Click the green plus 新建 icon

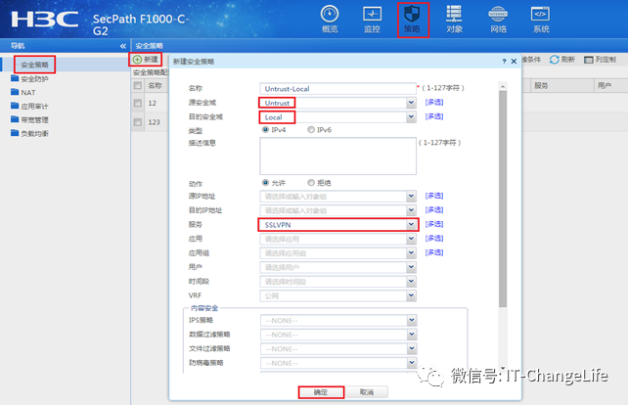137,60
